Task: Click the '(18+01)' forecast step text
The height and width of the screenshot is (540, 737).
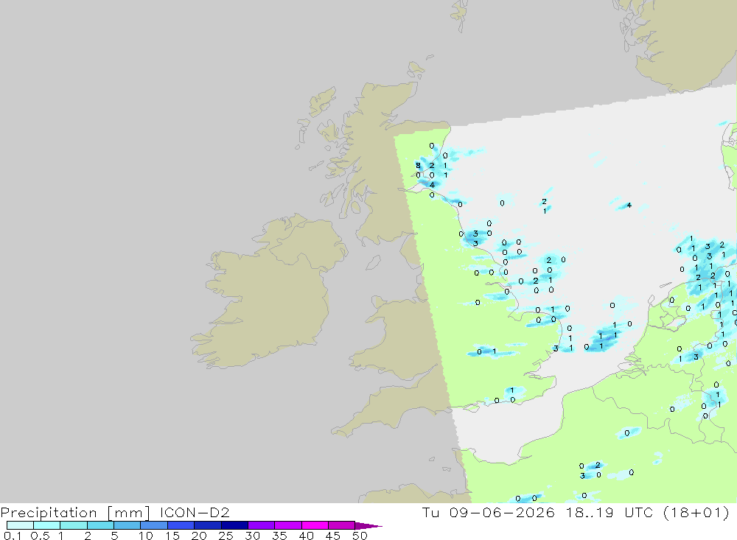Action: tap(696, 512)
